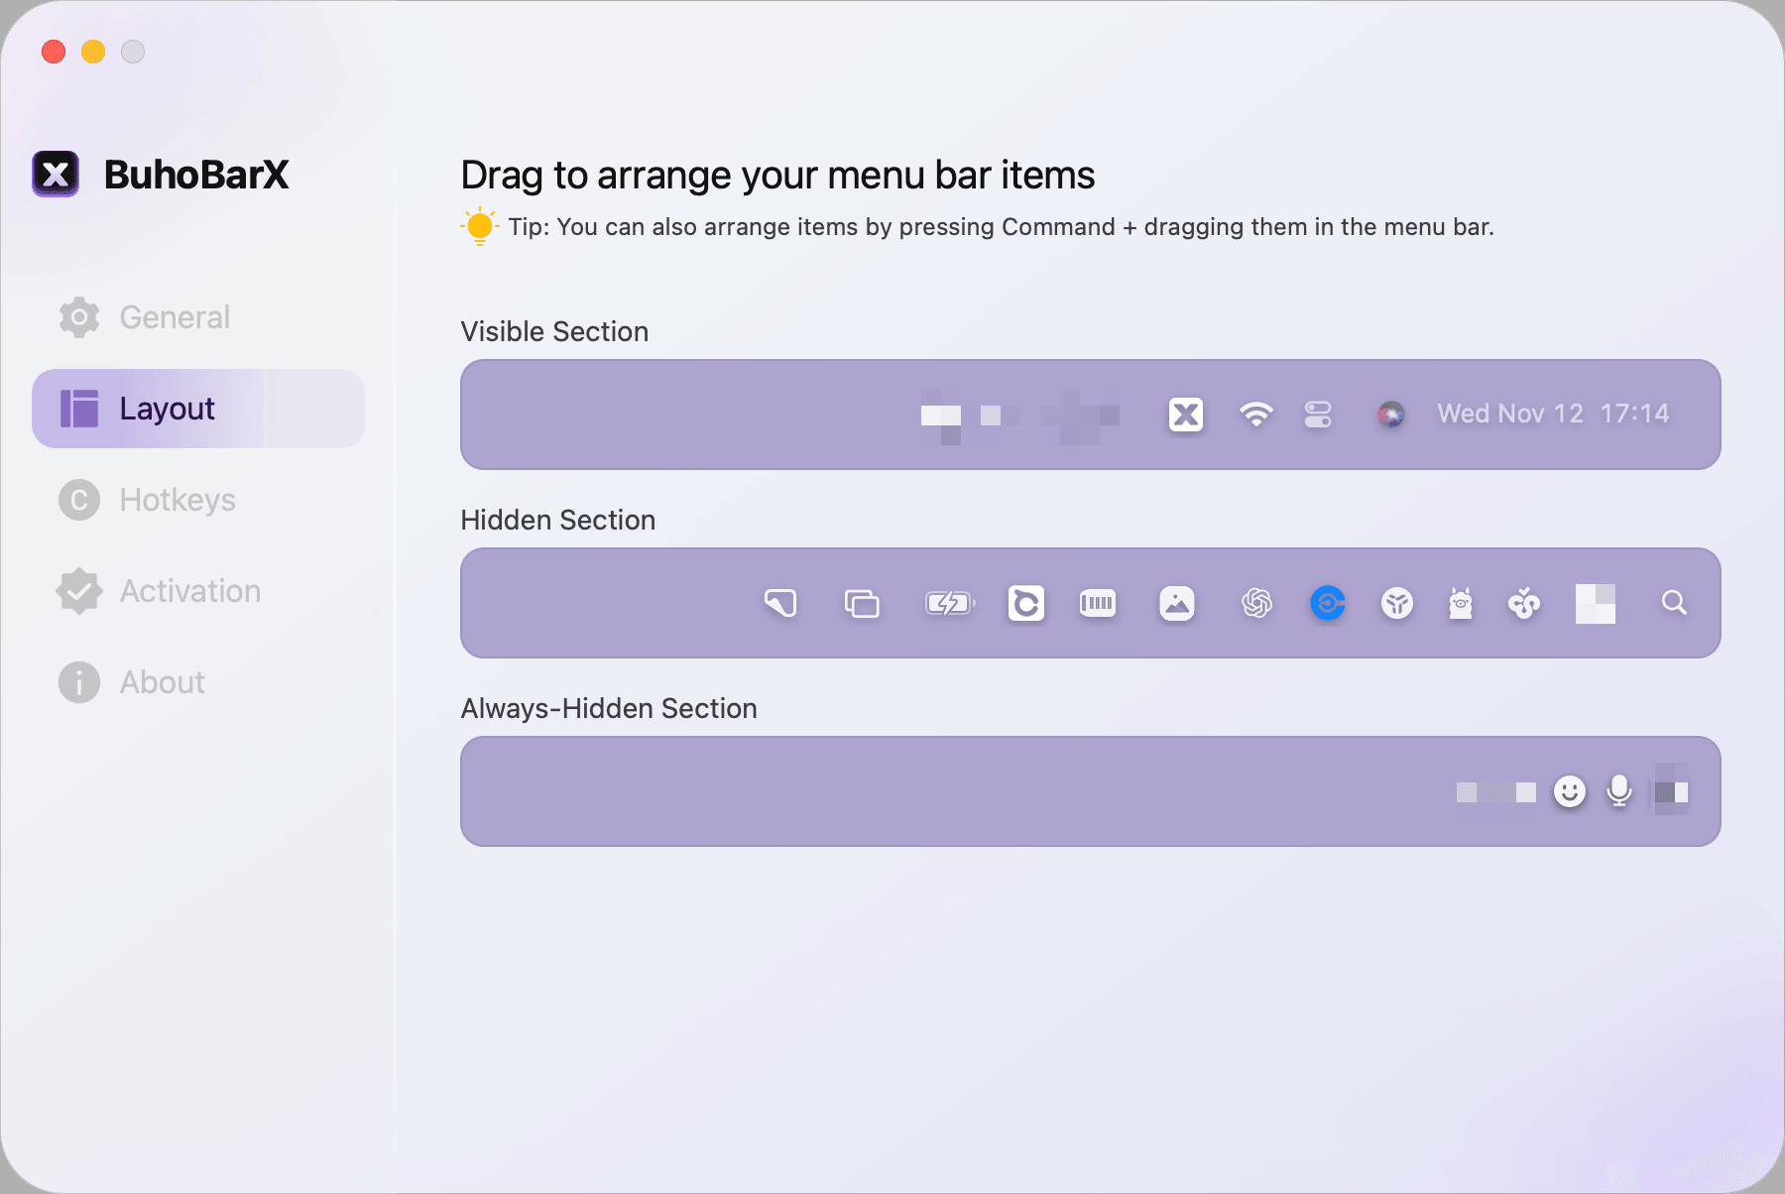Click the Wi-Fi icon in Visible Section
Screen dimensions: 1785x1194
coord(1256,415)
